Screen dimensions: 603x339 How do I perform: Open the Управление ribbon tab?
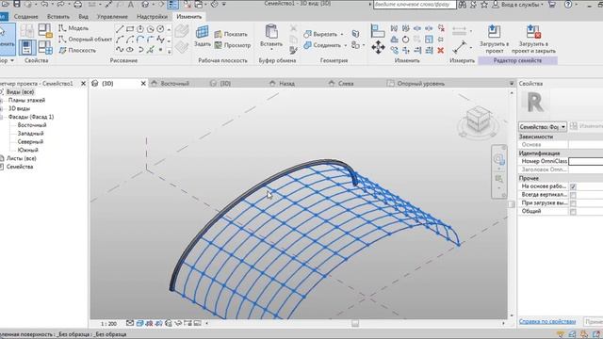pos(112,17)
